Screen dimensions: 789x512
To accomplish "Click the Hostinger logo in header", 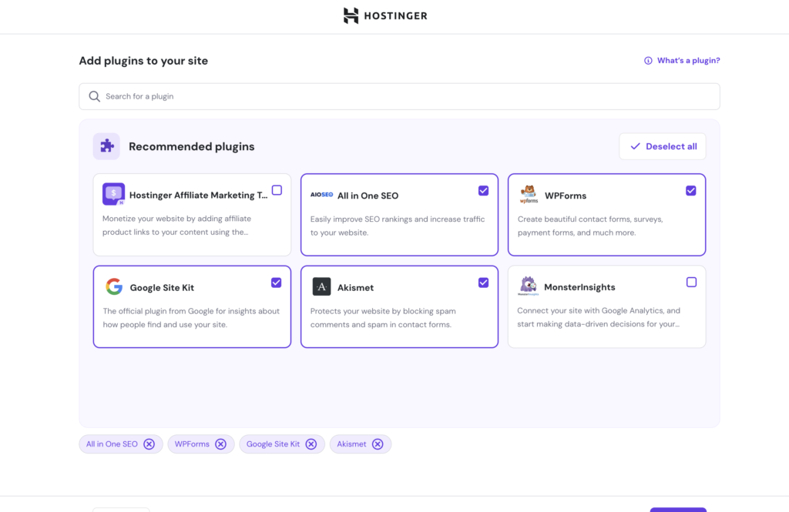I will (x=385, y=16).
